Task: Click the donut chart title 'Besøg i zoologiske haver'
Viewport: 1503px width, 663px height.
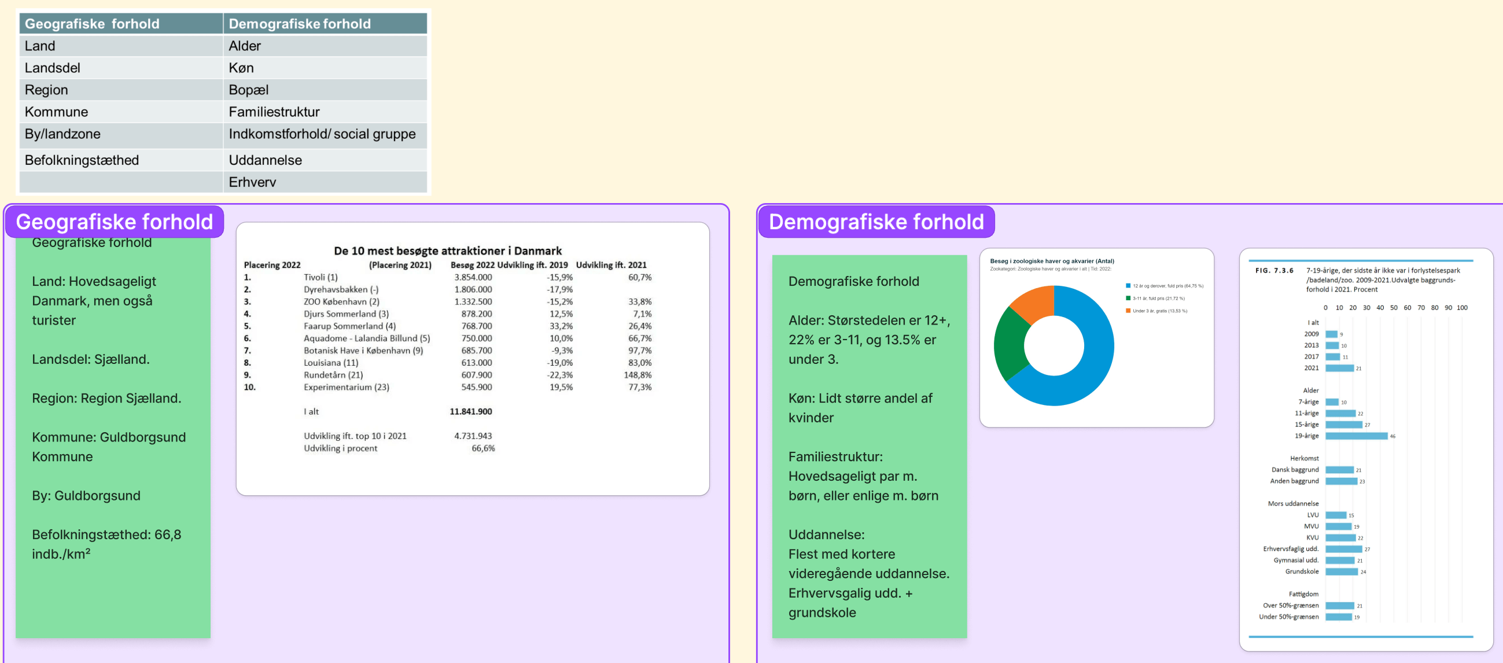Action: pos(1052,261)
